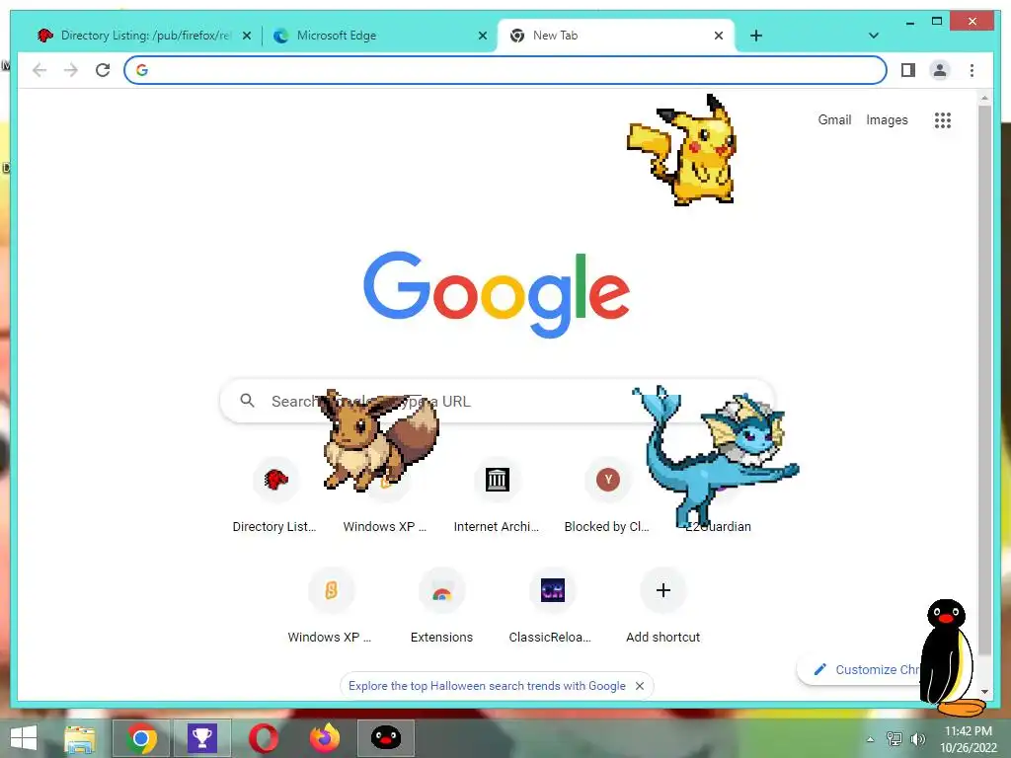Screen dimensions: 1011x758
Task: Click the search magnifier icon
Action: (x=247, y=401)
